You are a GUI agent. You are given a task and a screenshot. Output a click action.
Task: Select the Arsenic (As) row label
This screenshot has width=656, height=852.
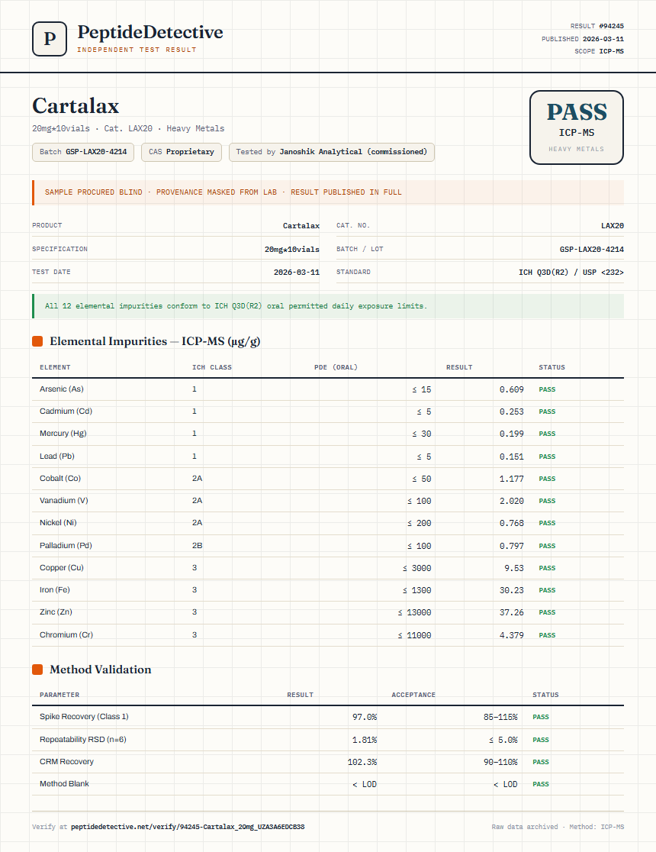click(61, 389)
